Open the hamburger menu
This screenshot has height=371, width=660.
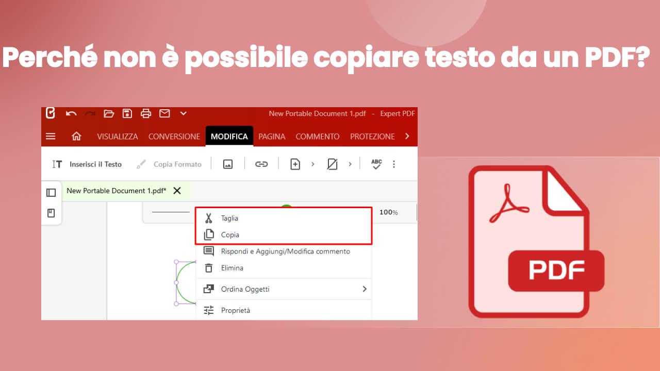pos(51,137)
